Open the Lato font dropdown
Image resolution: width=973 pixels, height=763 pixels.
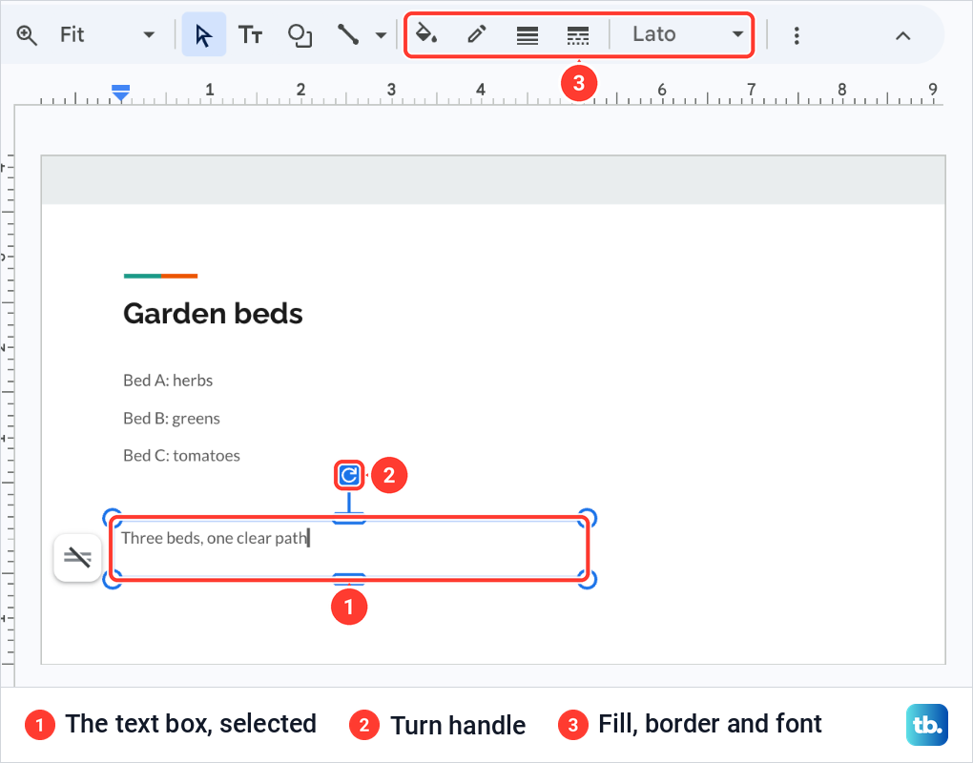pyautogui.click(x=688, y=34)
